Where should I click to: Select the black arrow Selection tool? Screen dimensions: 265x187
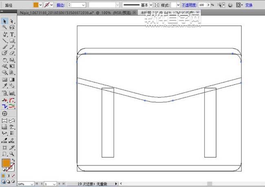click(x=5, y=21)
